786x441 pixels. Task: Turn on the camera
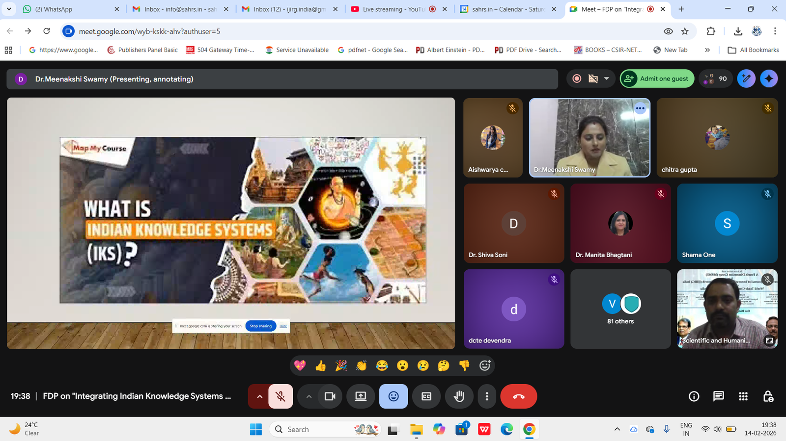tap(330, 396)
